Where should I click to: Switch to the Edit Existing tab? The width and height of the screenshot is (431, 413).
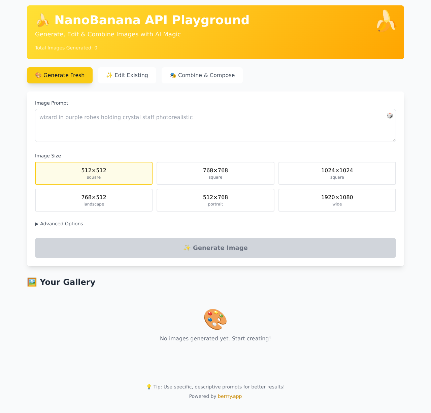click(x=127, y=75)
